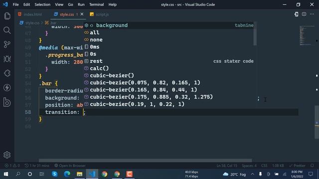Open the Explorer view in activity bar
Screen dimensions: 319x179
click(7, 16)
